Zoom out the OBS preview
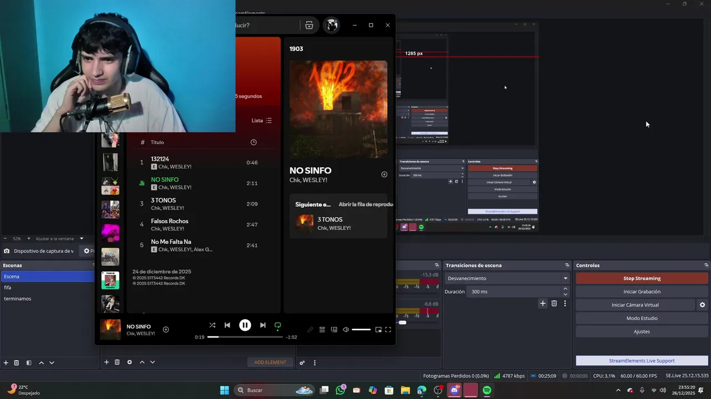 coord(5,238)
